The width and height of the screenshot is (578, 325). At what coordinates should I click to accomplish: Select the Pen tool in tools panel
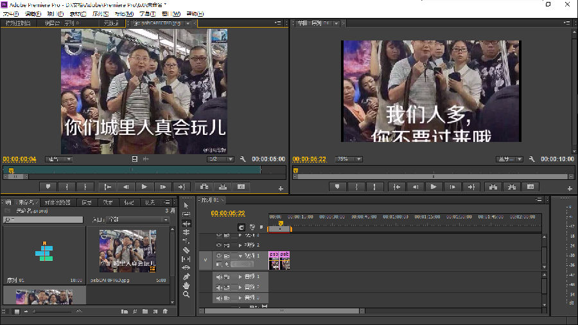click(186, 276)
